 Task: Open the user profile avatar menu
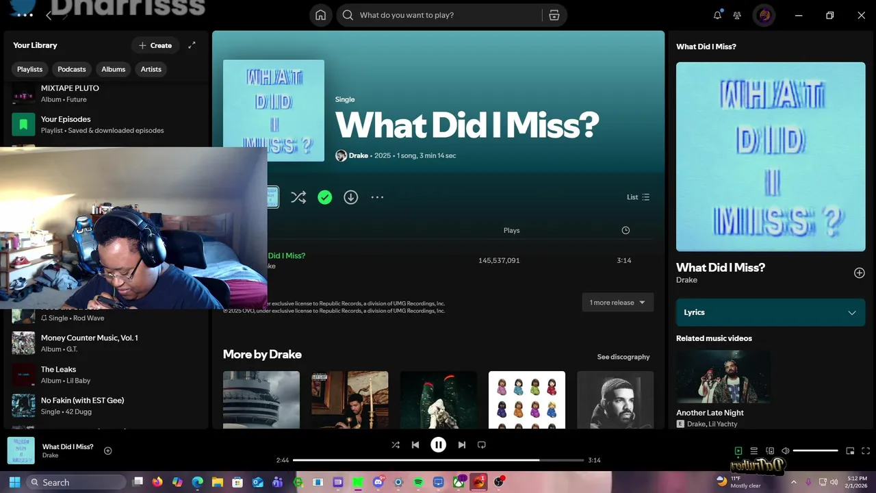[764, 15]
